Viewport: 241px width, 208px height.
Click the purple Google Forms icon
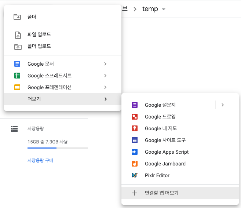(x=135, y=105)
